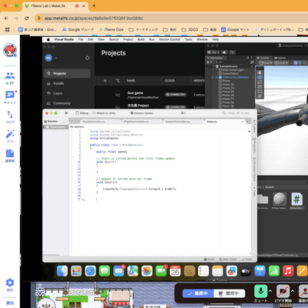The height and width of the screenshot is (308, 308).
Task: Open Unity Hub settings gear
Action: click(87, 58)
